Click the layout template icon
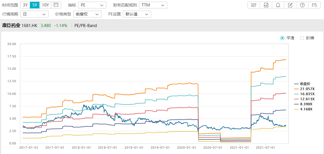This screenshot has height=154, width=324. pyautogui.click(x=254, y=5)
